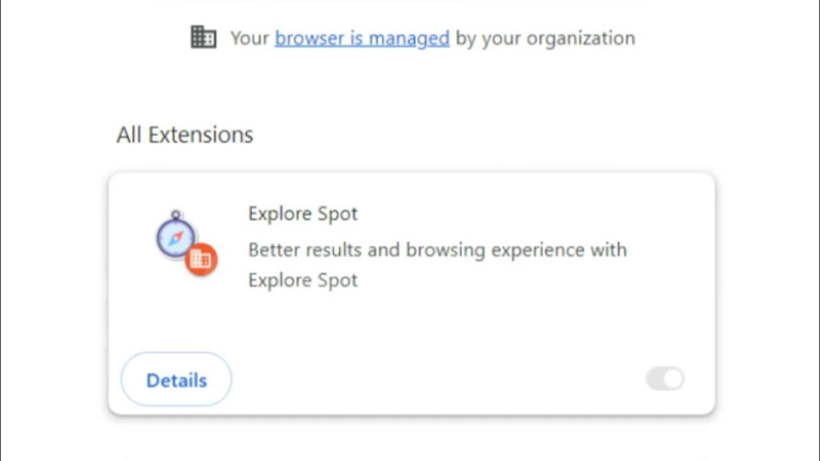The width and height of the screenshot is (820, 461).
Task: Click the word "Better" in extension description
Action: coord(274,250)
